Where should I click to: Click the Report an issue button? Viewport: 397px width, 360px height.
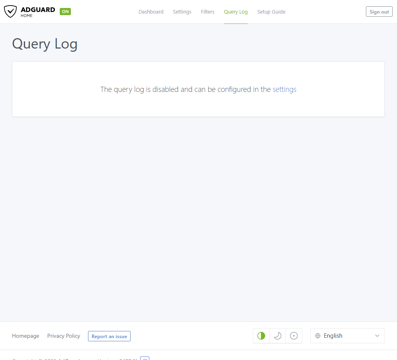(x=109, y=337)
